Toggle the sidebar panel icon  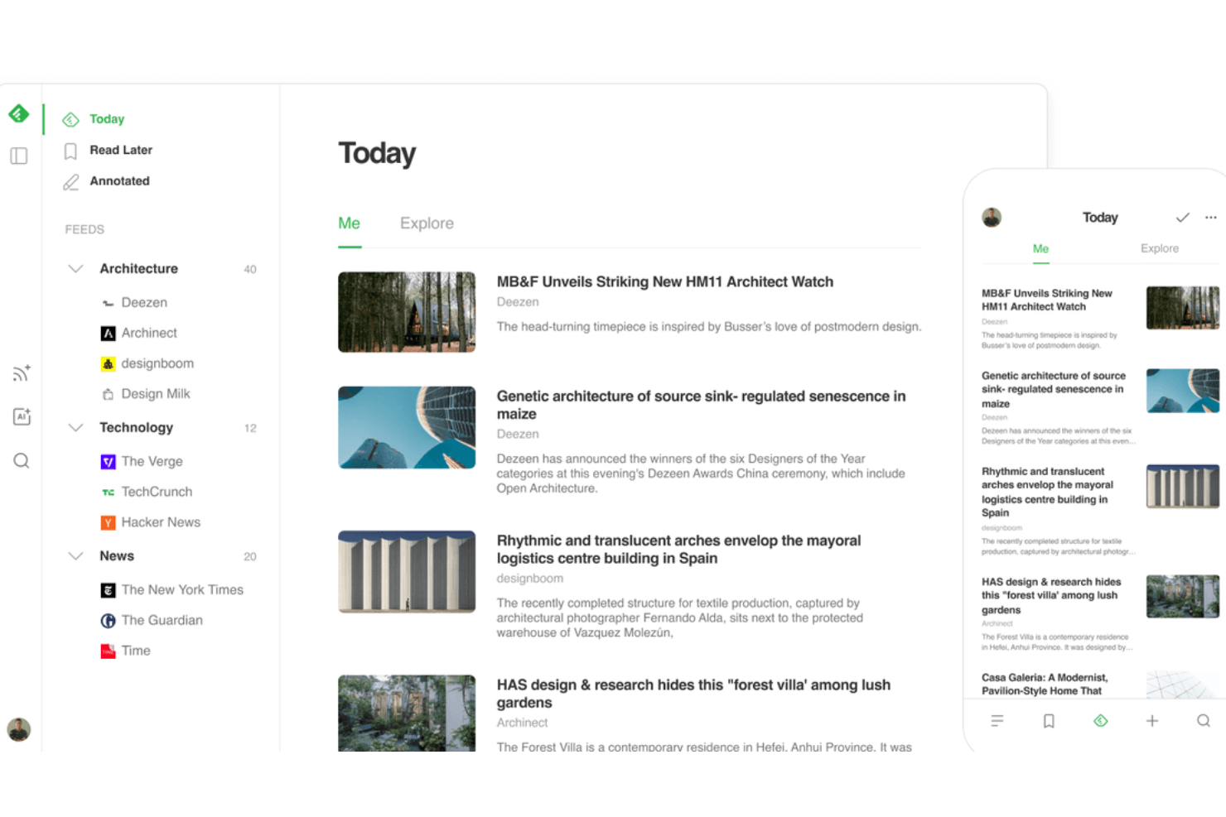[19, 156]
